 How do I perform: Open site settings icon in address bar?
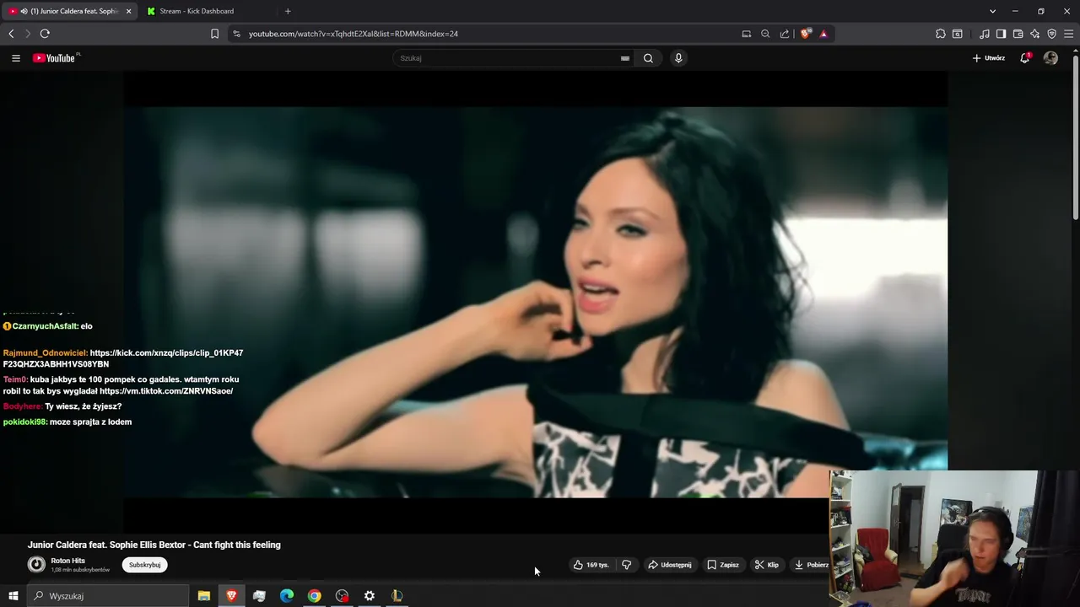pyautogui.click(x=236, y=34)
